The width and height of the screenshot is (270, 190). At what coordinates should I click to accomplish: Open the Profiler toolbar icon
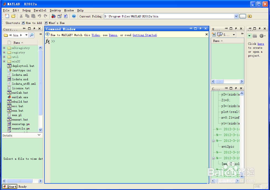click(66, 16)
